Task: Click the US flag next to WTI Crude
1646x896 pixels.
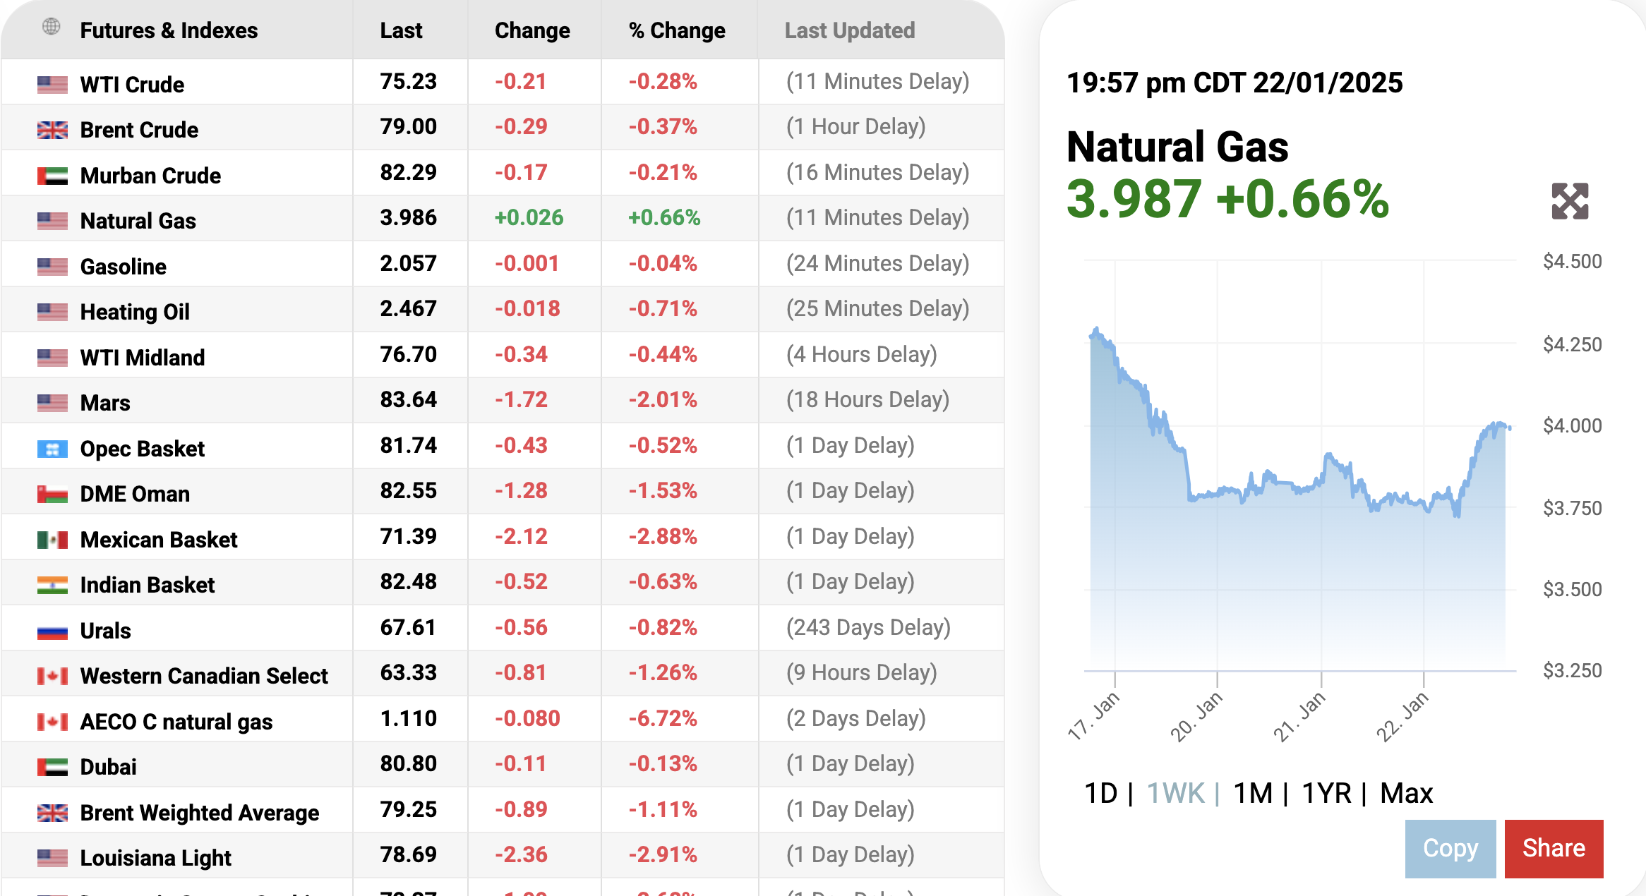Action: [x=52, y=85]
